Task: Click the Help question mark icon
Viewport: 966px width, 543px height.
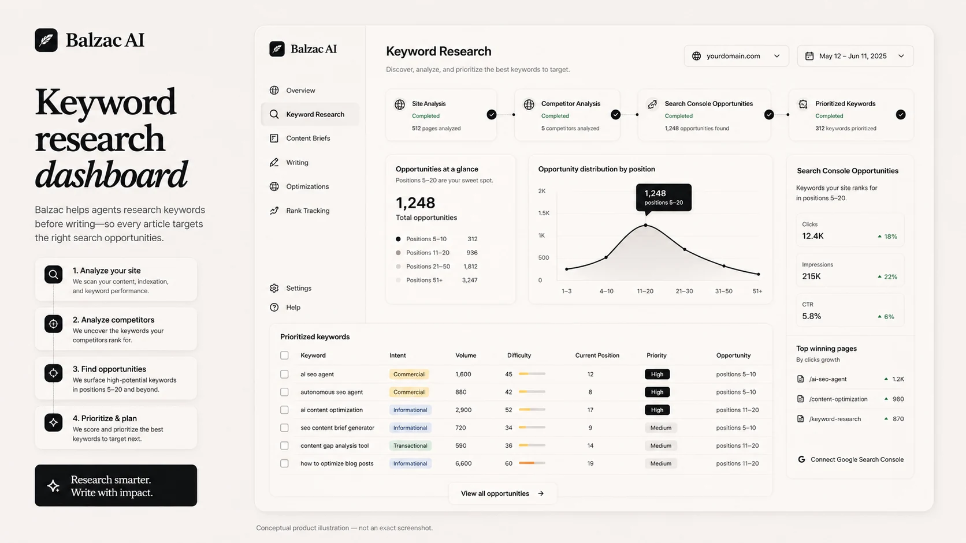Action: point(274,308)
